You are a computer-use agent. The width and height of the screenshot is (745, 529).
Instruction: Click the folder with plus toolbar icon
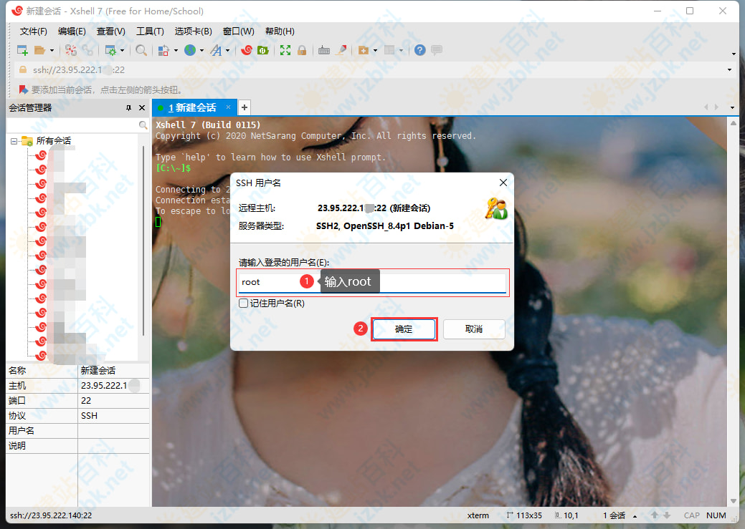click(x=364, y=50)
